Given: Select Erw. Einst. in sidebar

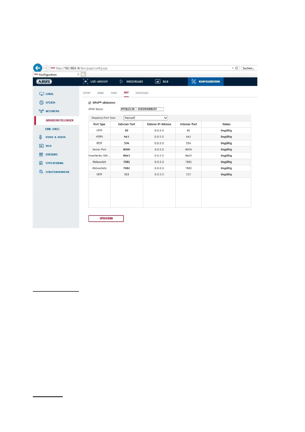Looking at the screenshot, I should pos(53,129).
